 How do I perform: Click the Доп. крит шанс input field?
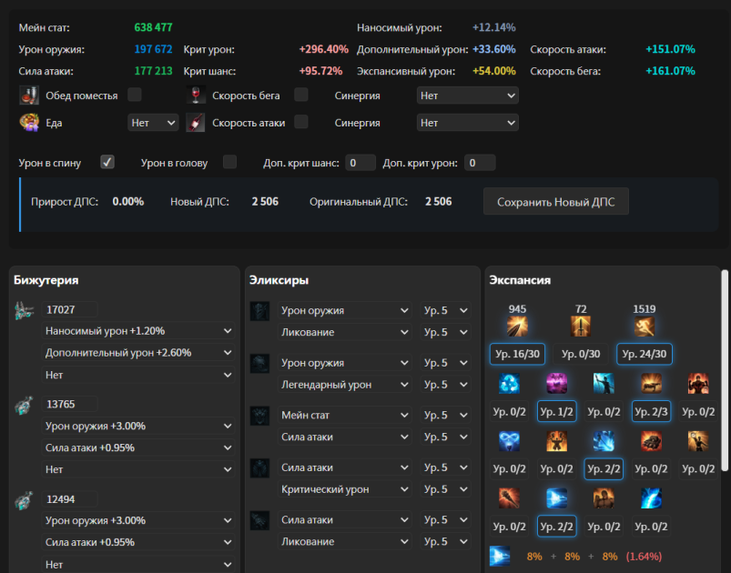(x=360, y=163)
